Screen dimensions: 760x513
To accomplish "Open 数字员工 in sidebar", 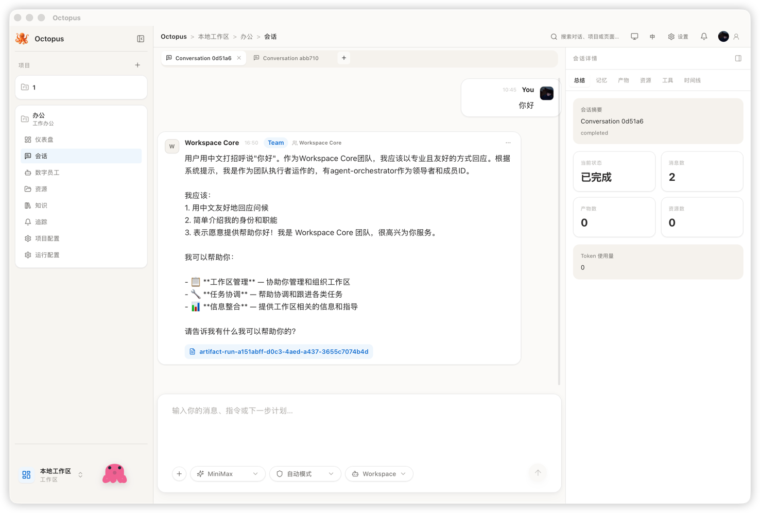I will pos(81,173).
